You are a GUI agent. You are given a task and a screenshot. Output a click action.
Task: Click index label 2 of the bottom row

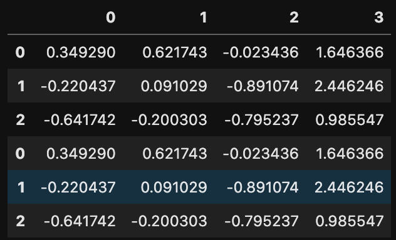21,221
